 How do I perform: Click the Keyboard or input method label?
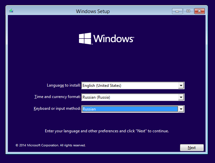pos(57,109)
